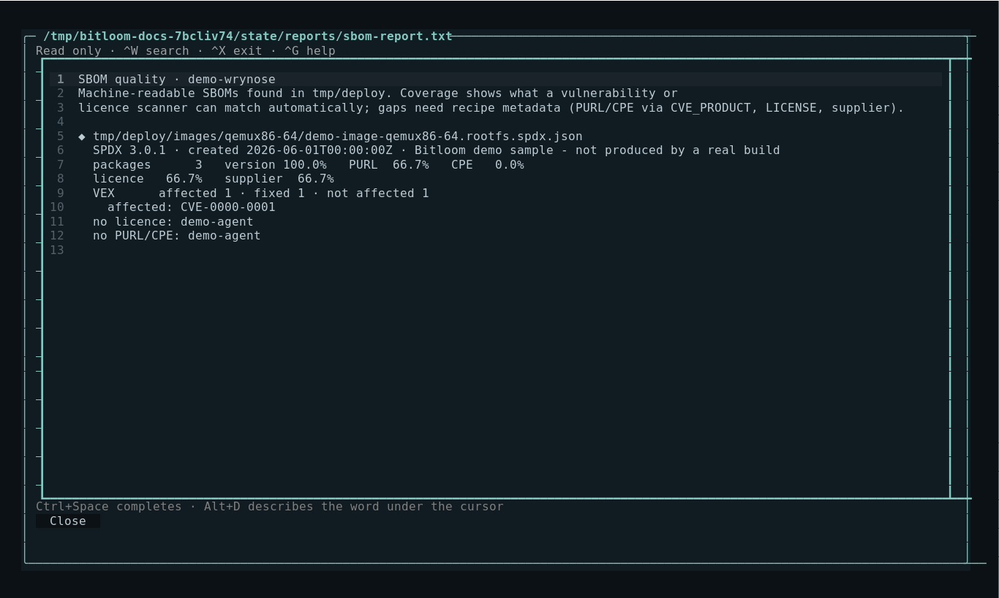Viewport: 999px width, 598px height.
Task: Click 'no licence: demo-agent' line
Action: pyautogui.click(x=173, y=221)
